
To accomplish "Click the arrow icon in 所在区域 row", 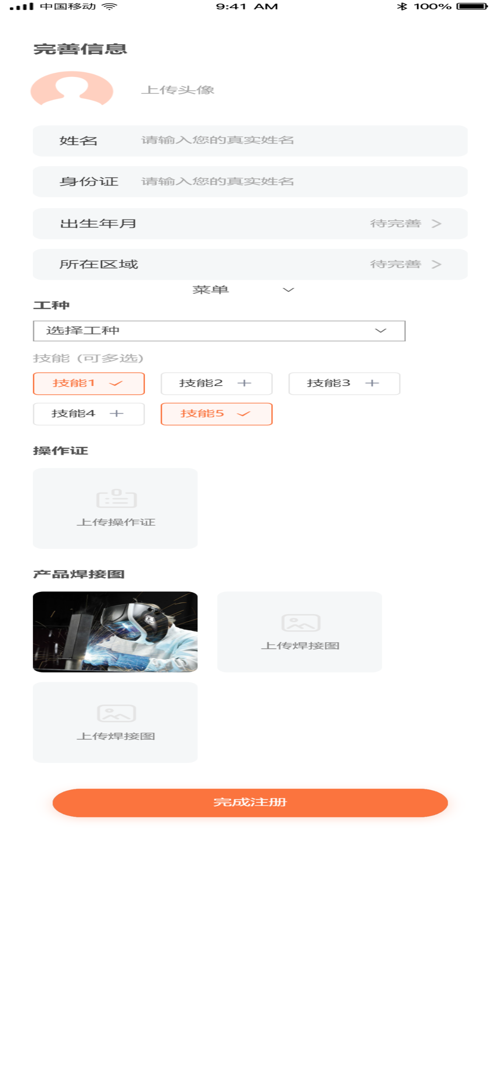I will point(436,264).
